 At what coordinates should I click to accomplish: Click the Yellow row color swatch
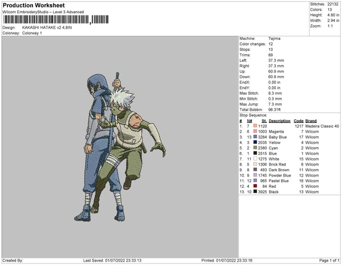256,143
